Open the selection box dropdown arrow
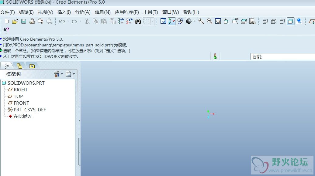 (152, 21)
